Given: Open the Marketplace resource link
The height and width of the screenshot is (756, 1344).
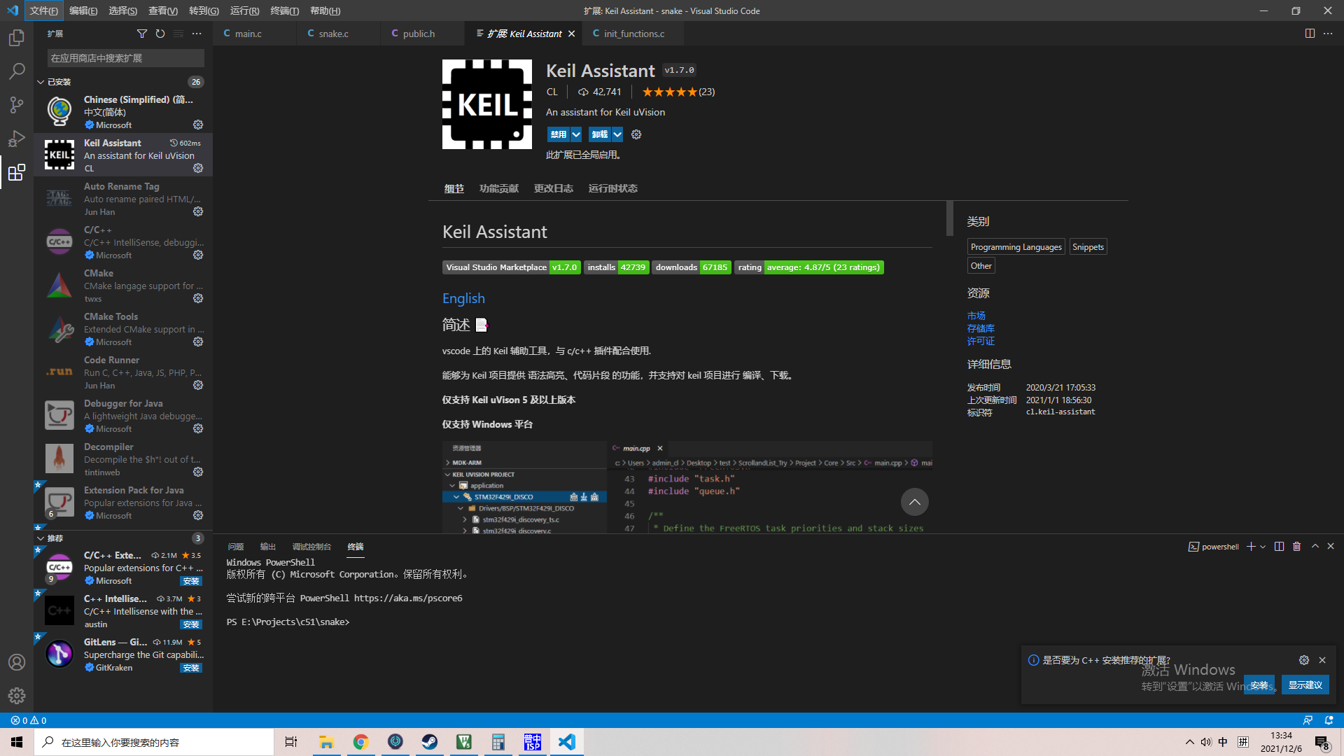Looking at the screenshot, I should [976, 316].
